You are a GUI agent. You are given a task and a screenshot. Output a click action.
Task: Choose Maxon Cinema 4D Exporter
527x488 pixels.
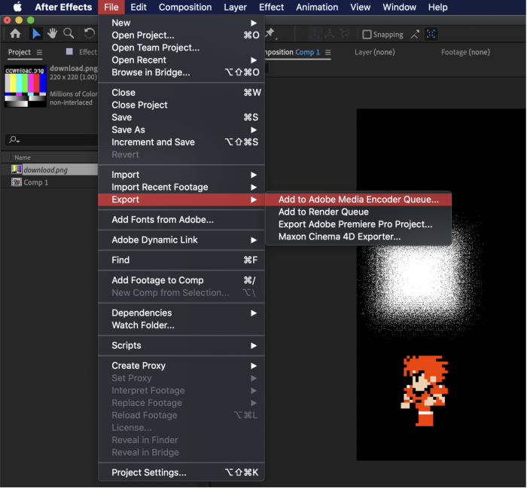click(x=358, y=236)
